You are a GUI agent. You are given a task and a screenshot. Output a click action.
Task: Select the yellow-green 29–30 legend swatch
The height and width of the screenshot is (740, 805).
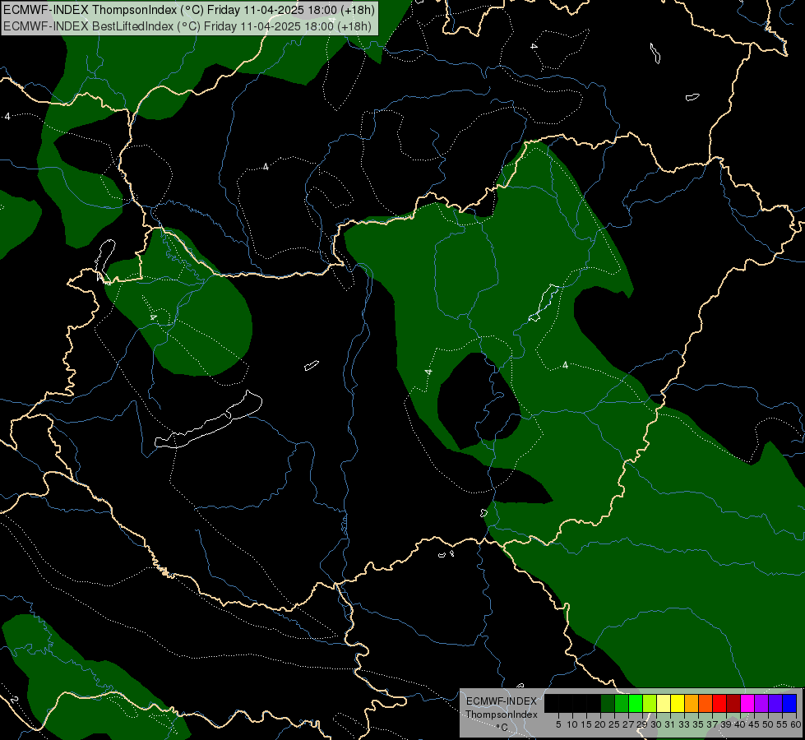650,703
